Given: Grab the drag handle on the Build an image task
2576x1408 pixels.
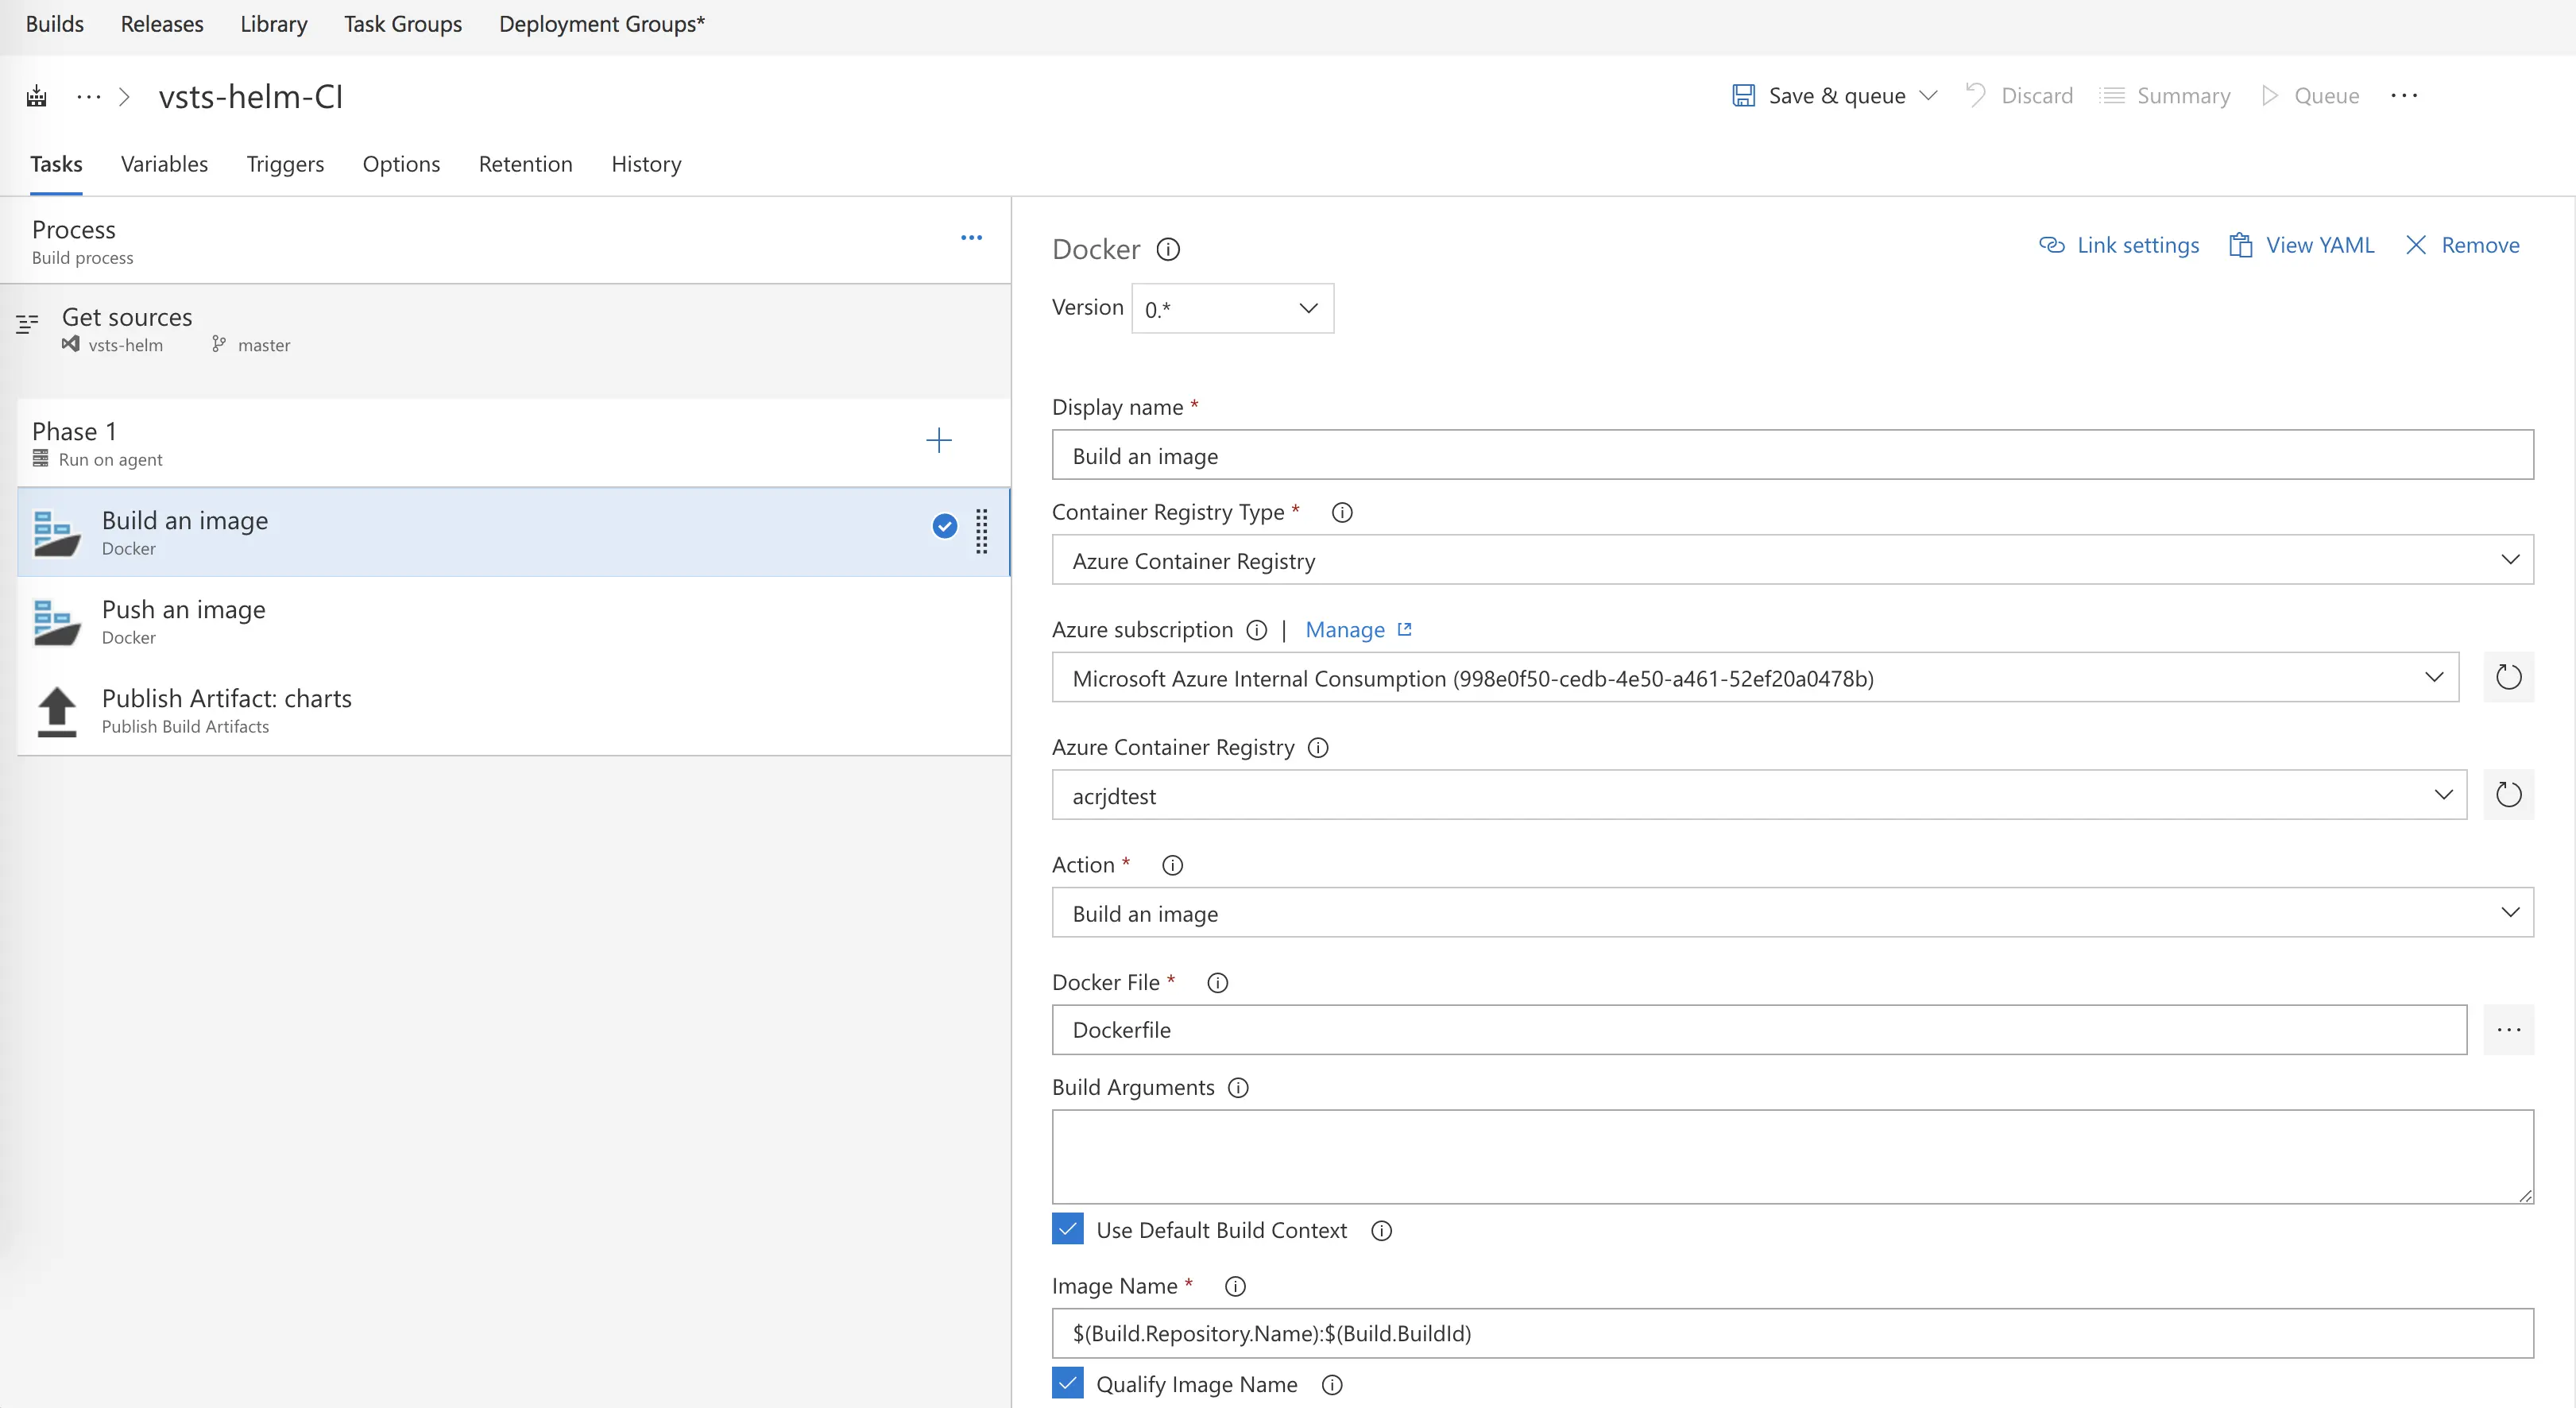Looking at the screenshot, I should click(981, 531).
